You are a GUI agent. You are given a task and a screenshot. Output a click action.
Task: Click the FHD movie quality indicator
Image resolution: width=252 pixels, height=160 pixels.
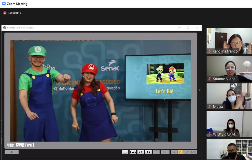click(11, 145)
